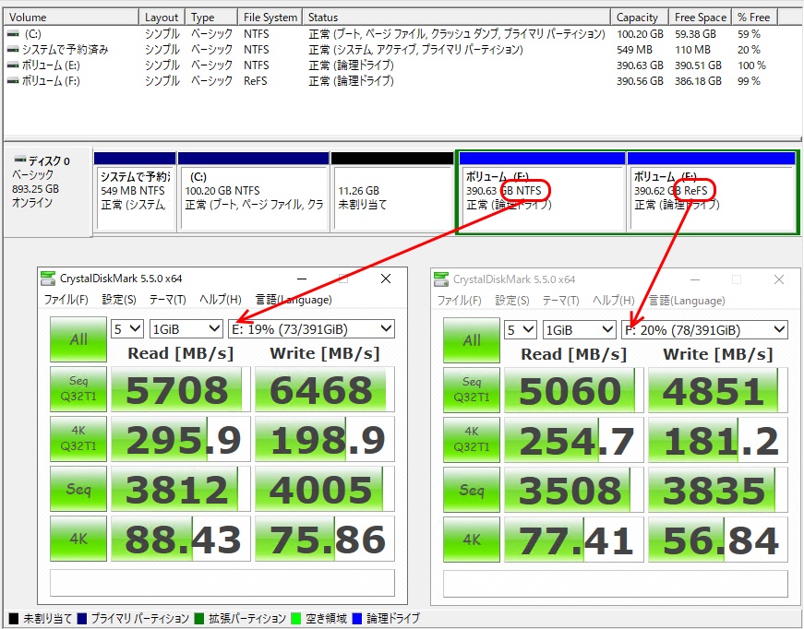Run Seq test on drive F
The height and width of the screenshot is (629, 804).
[472, 490]
